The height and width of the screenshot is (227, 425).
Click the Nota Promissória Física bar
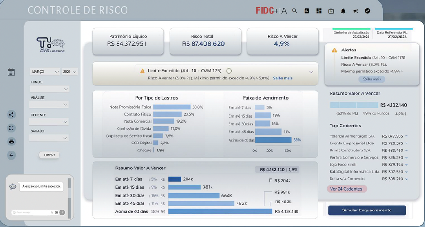tap(172, 107)
